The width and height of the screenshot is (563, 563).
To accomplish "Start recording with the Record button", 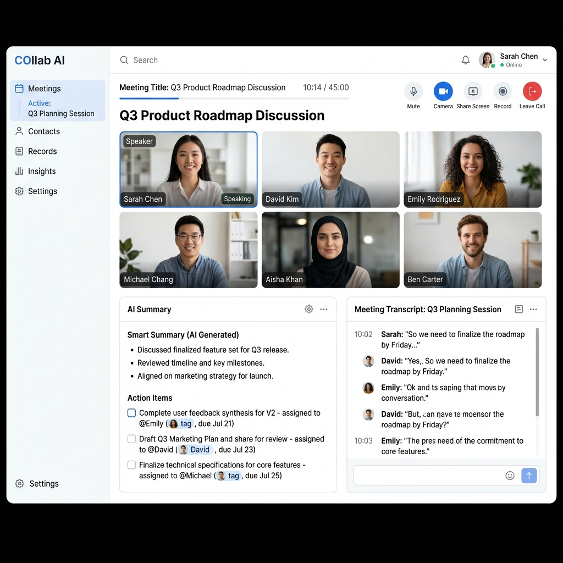I will (x=503, y=91).
